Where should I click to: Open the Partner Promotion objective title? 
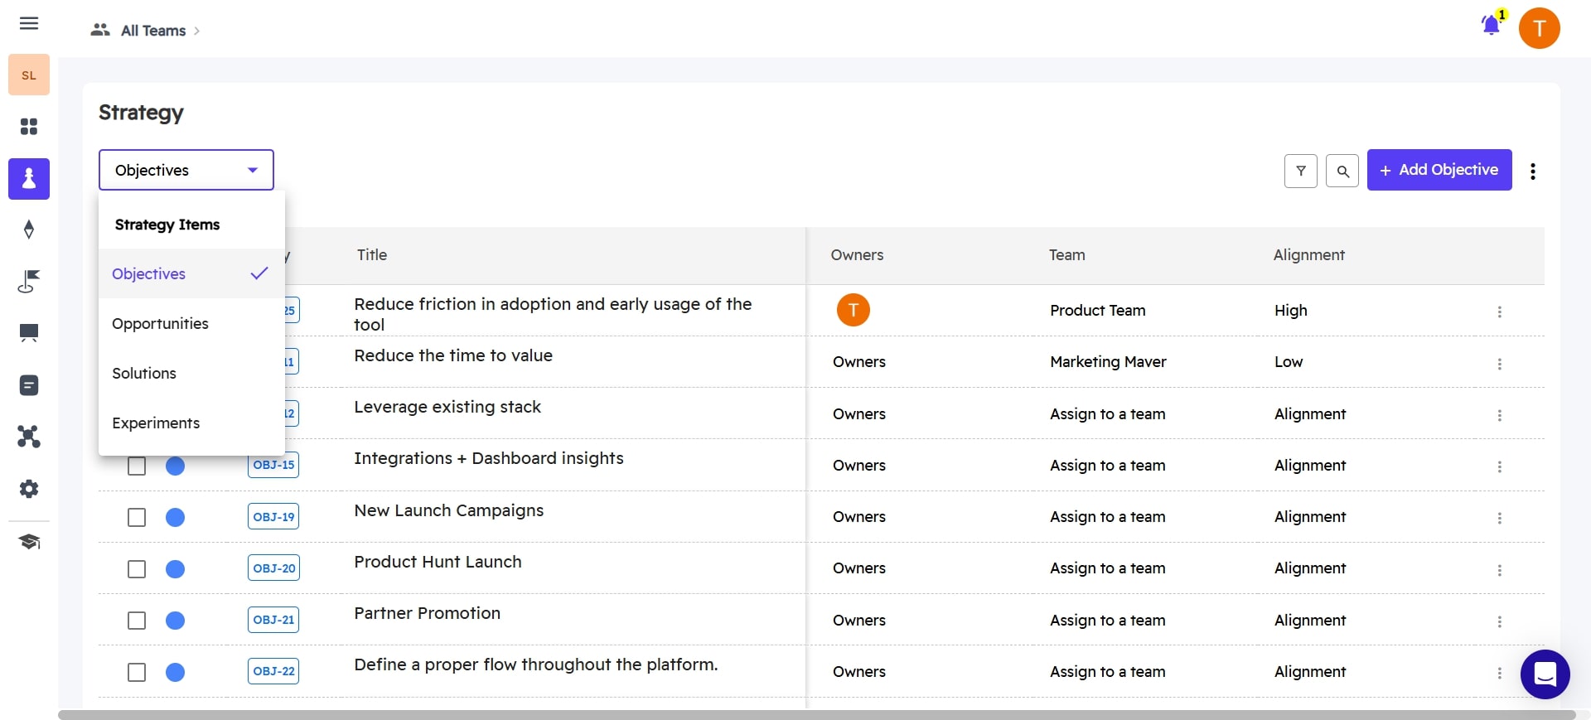pos(428,613)
